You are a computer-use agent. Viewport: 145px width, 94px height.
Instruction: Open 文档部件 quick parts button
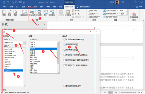coord(39,13)
